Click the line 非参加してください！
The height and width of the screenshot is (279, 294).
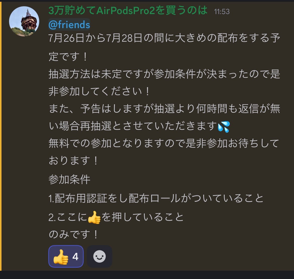99,91
